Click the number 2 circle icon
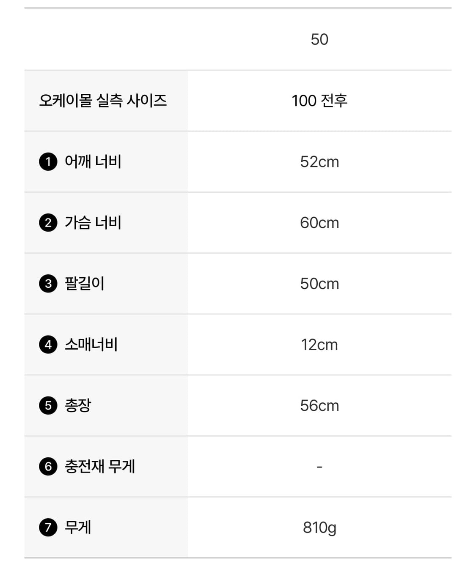The width and height of the screenshot is (476, 563). coord(48,223)
